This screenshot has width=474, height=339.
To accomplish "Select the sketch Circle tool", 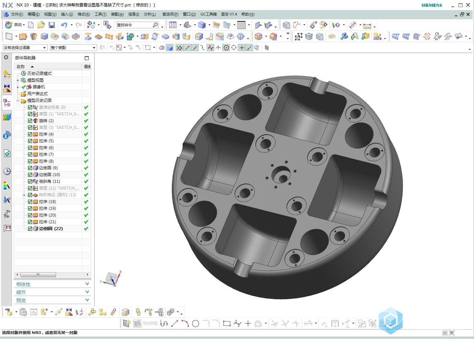I will click(195, 323).
